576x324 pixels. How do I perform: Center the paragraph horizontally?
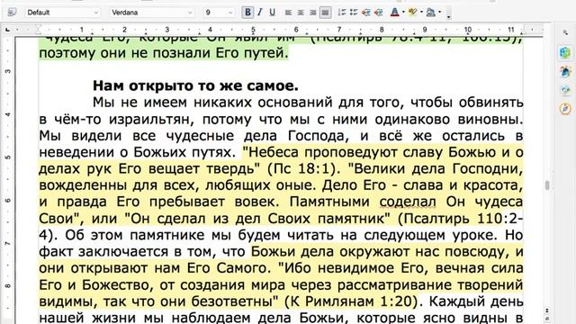(x=301, y=13)
